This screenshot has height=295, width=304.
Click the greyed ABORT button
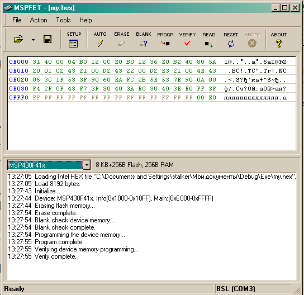252,40
